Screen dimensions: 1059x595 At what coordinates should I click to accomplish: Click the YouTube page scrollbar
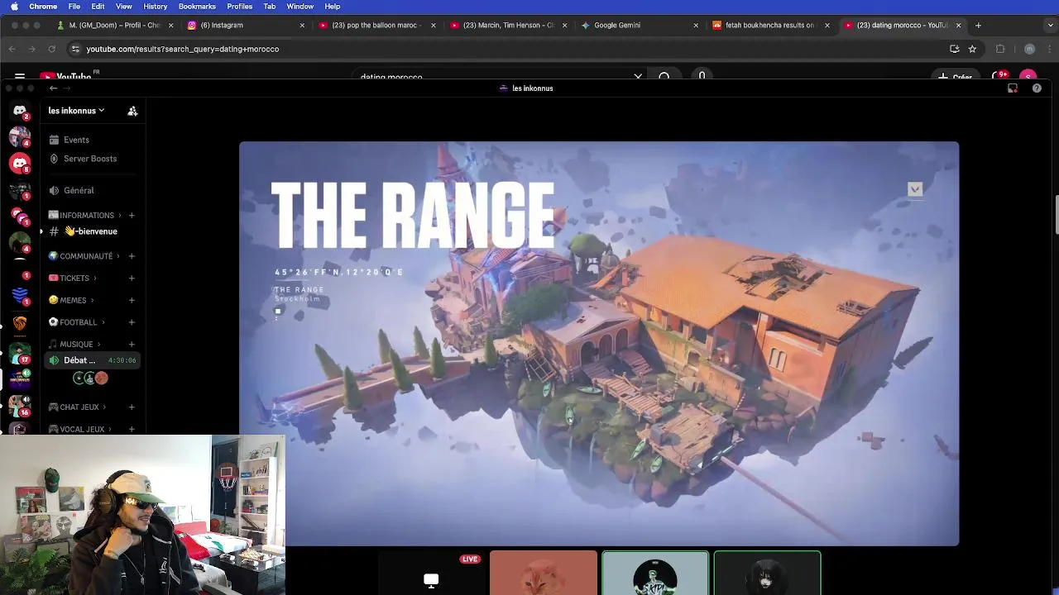[1056, 215]
